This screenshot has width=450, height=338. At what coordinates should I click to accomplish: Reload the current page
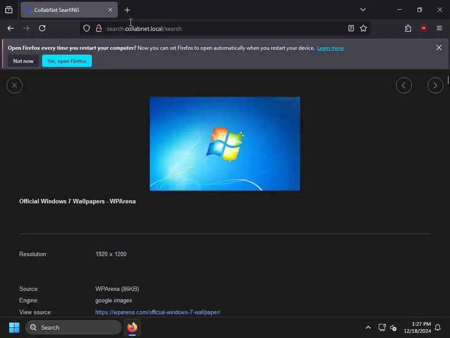pos(42,28)
